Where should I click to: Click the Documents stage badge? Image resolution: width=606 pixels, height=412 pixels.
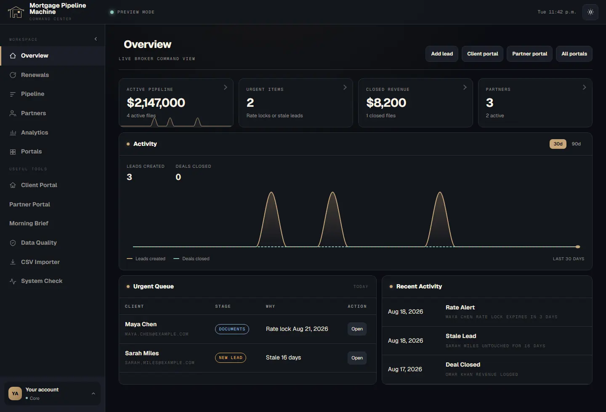coord(232,329)
